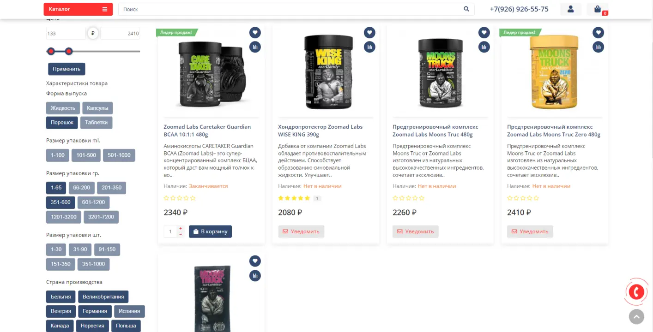Image resolution: width=653 pixels, height=332 pixels.
Task: Open the shopping cart bag icon
Action: point(598,9)
